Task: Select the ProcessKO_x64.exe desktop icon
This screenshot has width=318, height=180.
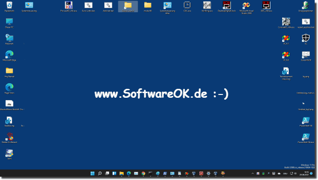Action: (x=68, y=6)
